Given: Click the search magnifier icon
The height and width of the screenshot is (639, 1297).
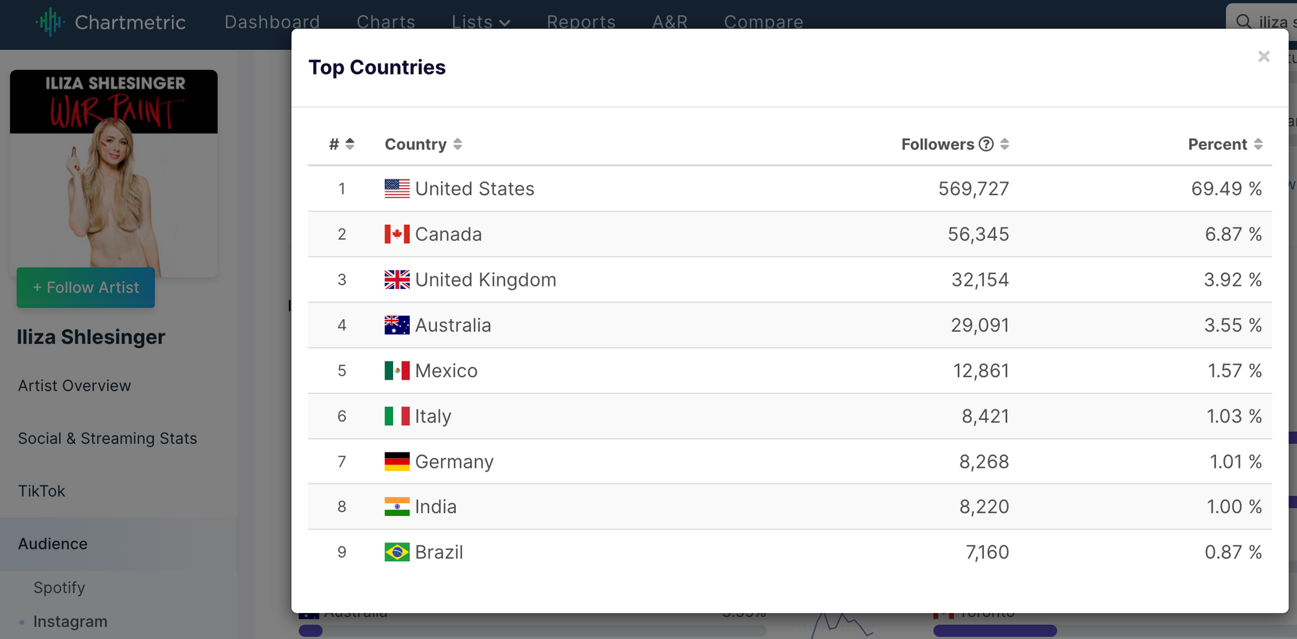Looking at the screenshot, I should [x=1243, y=21].
